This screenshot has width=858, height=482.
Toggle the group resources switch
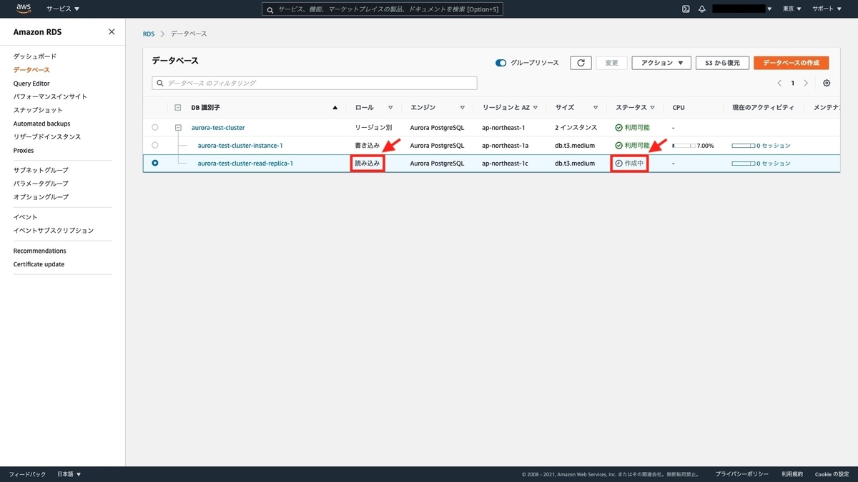click(500, 63)
